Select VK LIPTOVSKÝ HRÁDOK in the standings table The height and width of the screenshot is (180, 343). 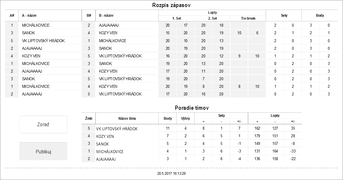tap(117, 129)
